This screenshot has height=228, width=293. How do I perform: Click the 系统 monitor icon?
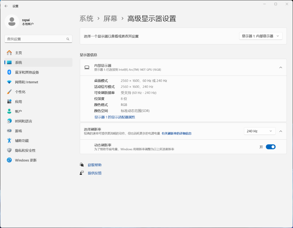click(9, 63)
